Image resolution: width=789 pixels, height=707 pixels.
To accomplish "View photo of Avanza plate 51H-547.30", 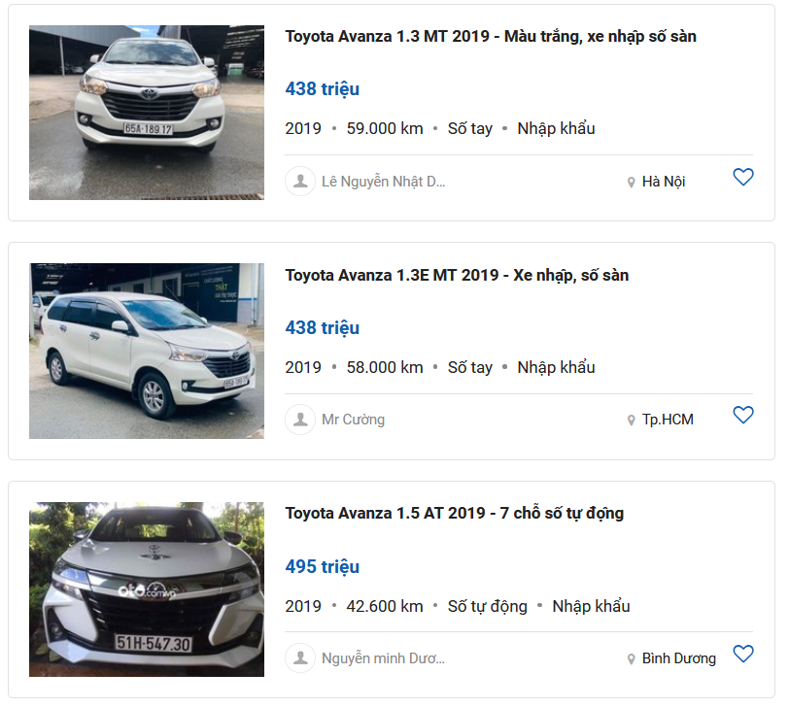I will (147, 589).
